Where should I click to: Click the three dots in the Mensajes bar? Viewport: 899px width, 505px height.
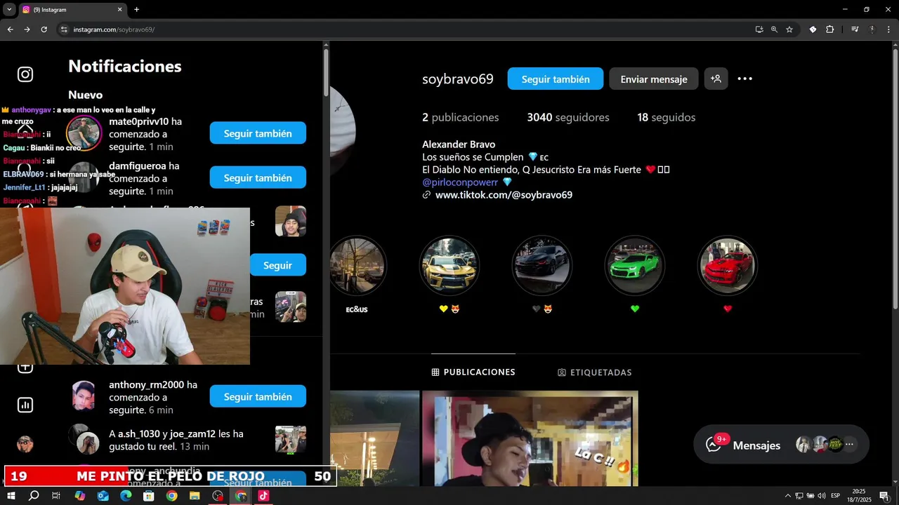[849, 444]
